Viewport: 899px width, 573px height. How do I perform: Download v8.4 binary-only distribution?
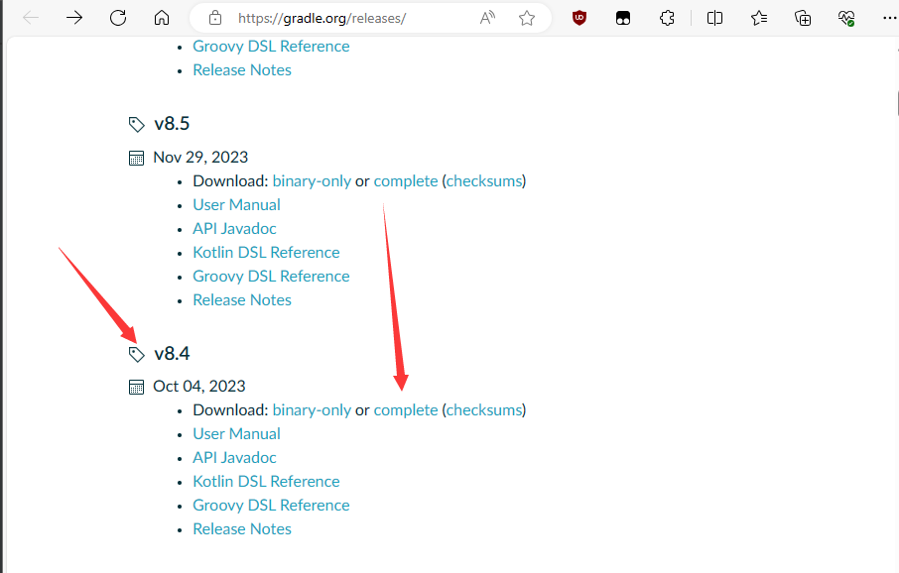(x=312, y=410)
